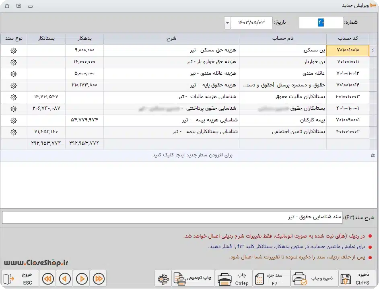
Task: Open the تاریخ date dropdown arrow
Action: click(227, 23)
